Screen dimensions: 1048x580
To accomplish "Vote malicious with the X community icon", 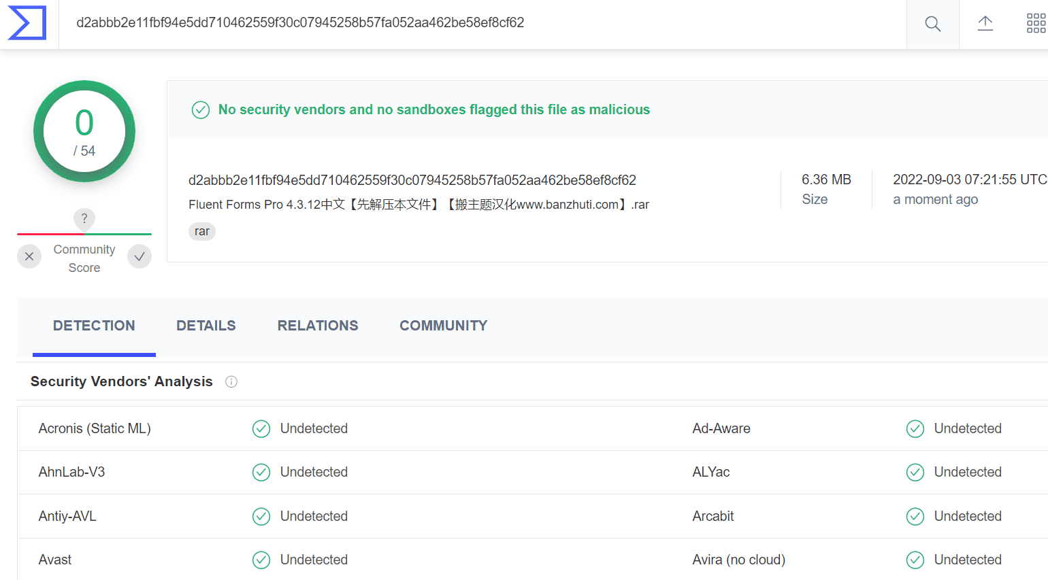I will click(x=29, y=256).
